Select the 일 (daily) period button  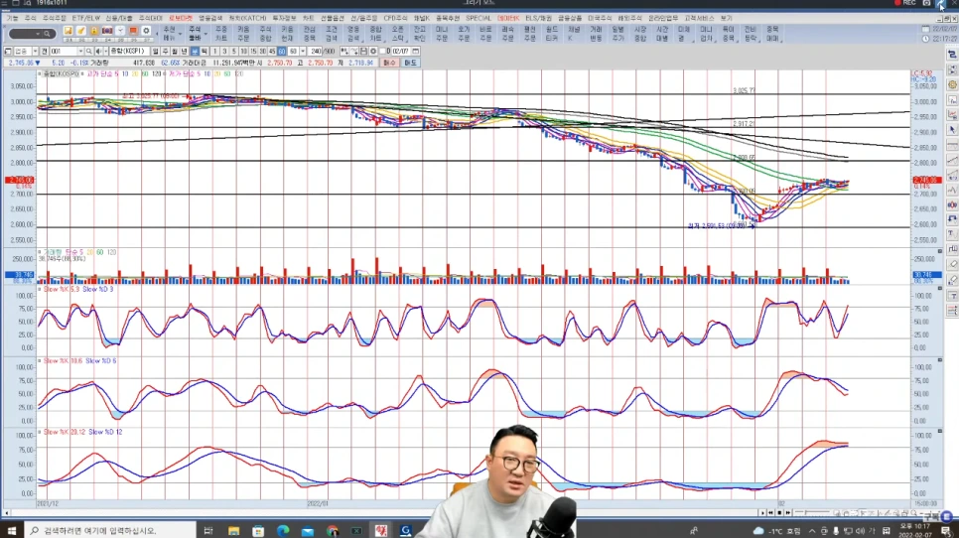[155, 52]
